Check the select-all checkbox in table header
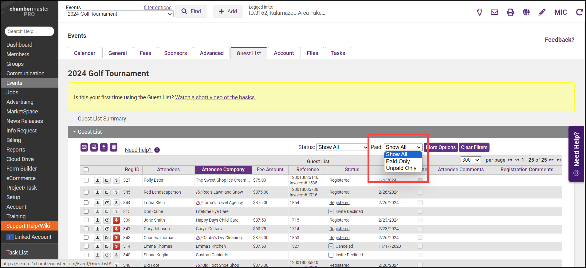 86,170
